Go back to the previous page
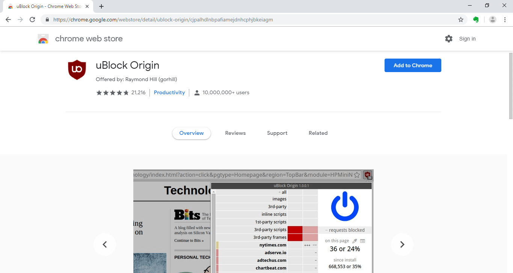513x273 pixels. 8,20
